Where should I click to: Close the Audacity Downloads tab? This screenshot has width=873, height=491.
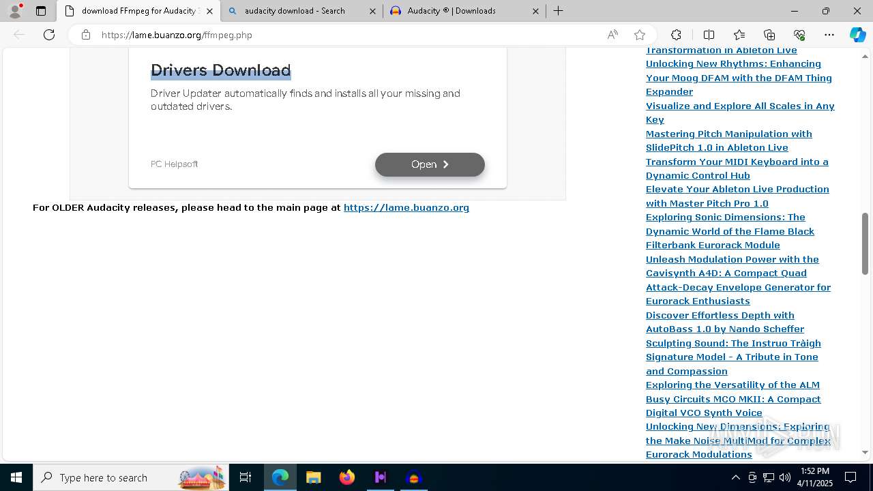tap(535, 11)
